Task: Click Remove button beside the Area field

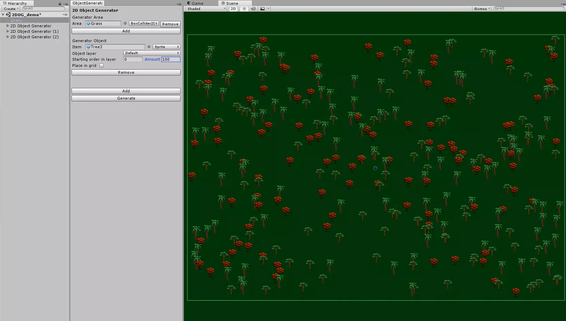Action: coord(170,24)
